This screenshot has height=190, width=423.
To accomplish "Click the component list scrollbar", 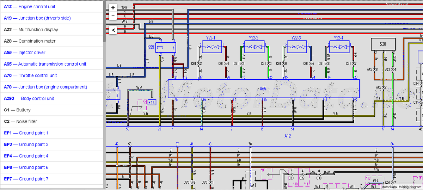I will 104,21.
